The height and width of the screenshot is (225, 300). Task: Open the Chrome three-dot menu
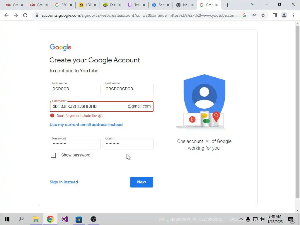pos(294,15)
